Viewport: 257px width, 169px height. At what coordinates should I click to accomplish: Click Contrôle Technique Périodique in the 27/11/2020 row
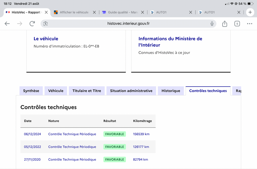[72, 159]
